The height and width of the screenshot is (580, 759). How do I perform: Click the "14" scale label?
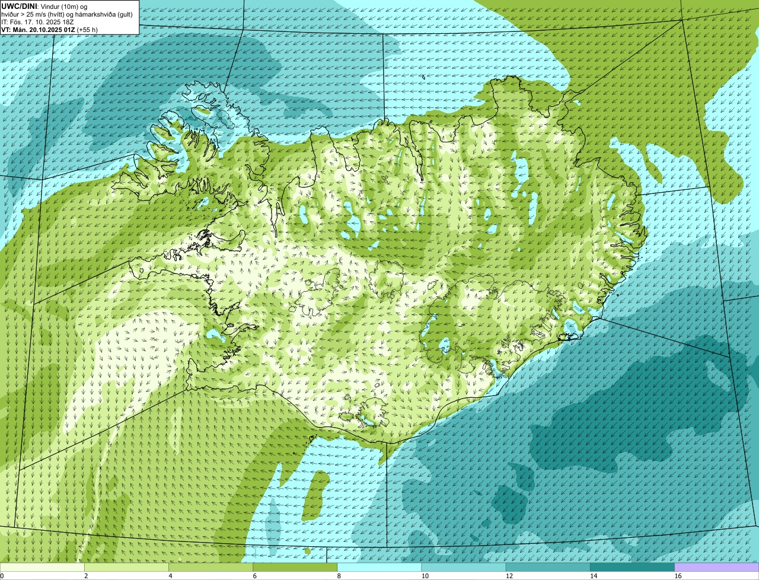(593, 576)
